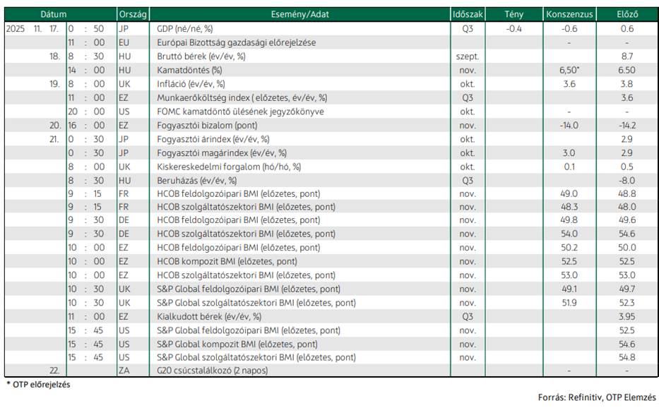Screen dimensions: 659x408
Task: Click the Kiskereskedelmi forgalom event text
Action: tap(229, 167)
